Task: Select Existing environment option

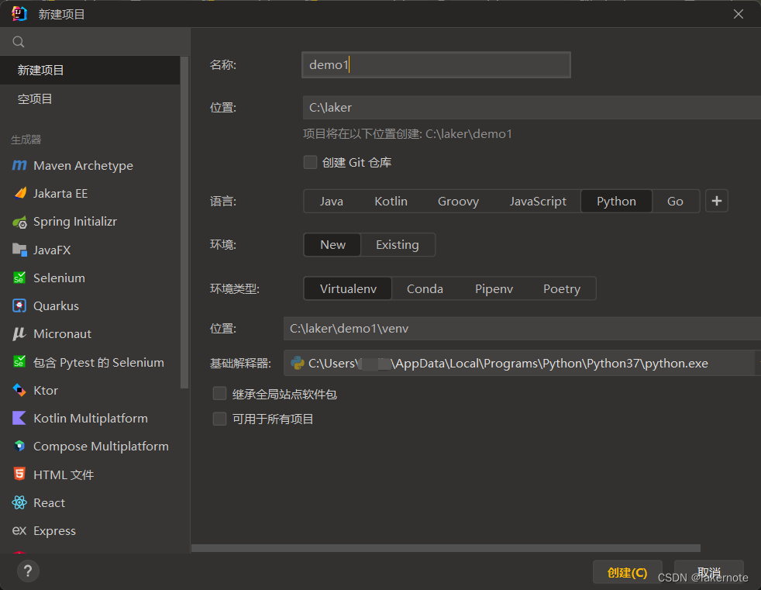Action: click(398, 245)
